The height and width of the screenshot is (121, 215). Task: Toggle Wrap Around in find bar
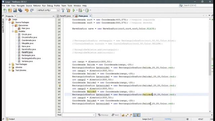coord(138,115)
